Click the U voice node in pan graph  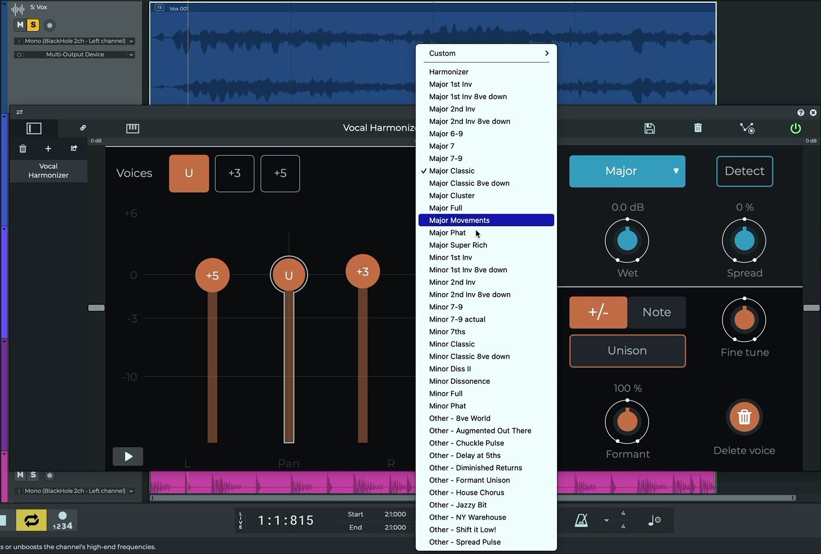[x=289, y=275]
